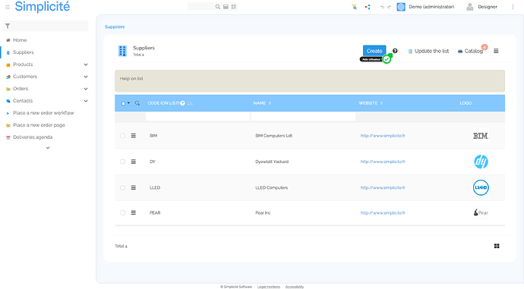Expand more sidebar items with bottom chevron
Screen dimensions: 524x289
(48, 148)
